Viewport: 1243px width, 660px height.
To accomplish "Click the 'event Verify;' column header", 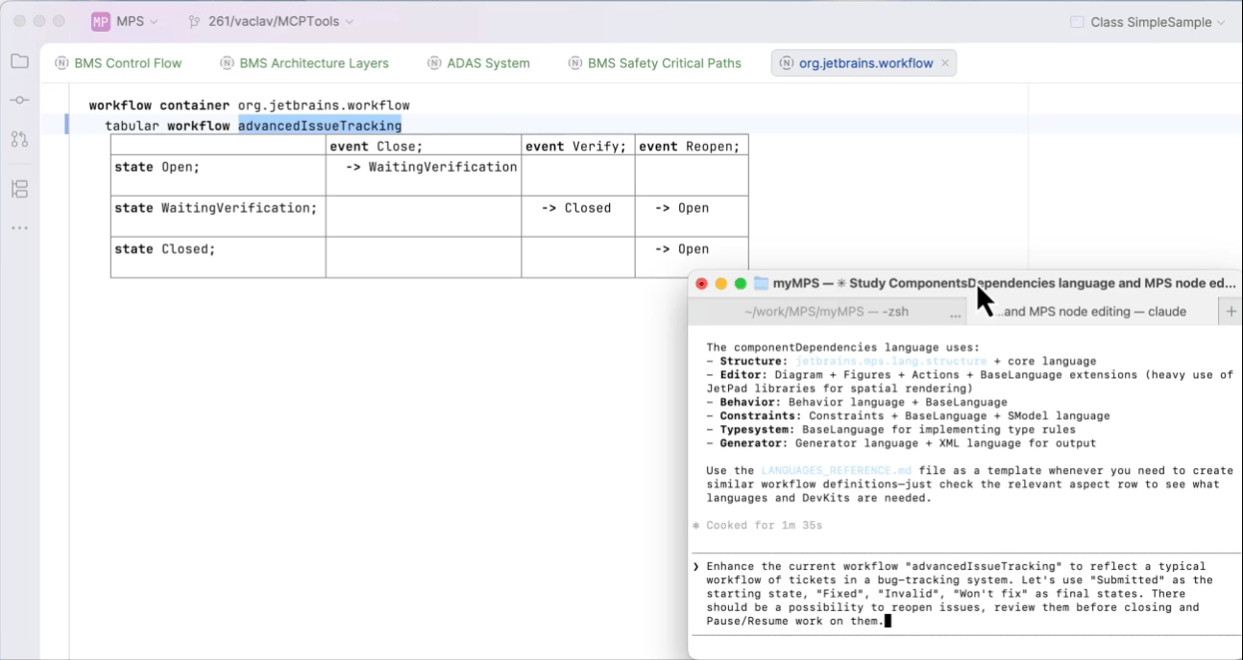I will pyautogui.click(x=576, y=146).
